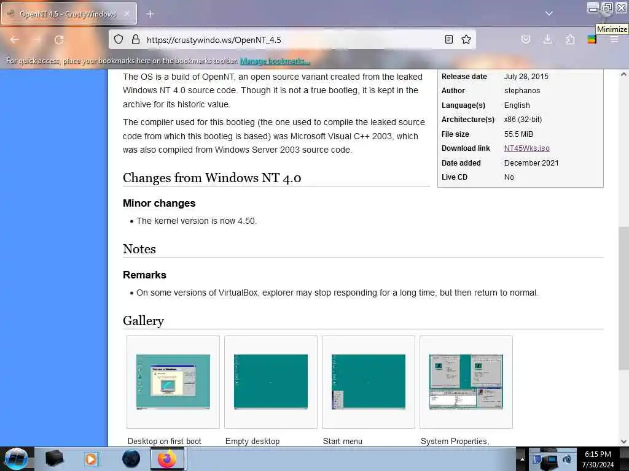
Task: Save page to Pocket
Action: pyautogui.click(x=526, y=39)
